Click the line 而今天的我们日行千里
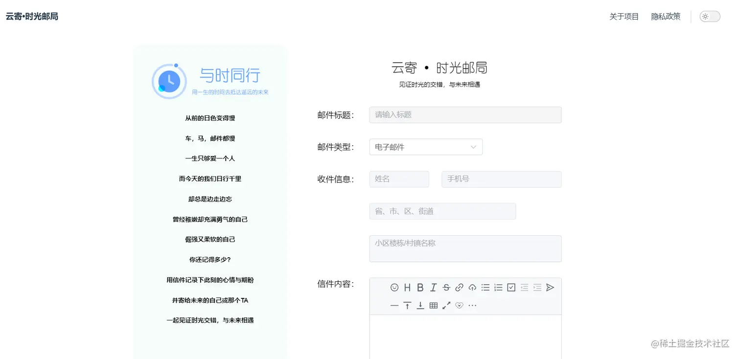Viewport: 740px width, 359px height. point(210,179)
